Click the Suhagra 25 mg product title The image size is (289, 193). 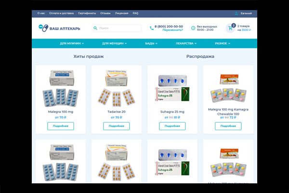point(172,112)
